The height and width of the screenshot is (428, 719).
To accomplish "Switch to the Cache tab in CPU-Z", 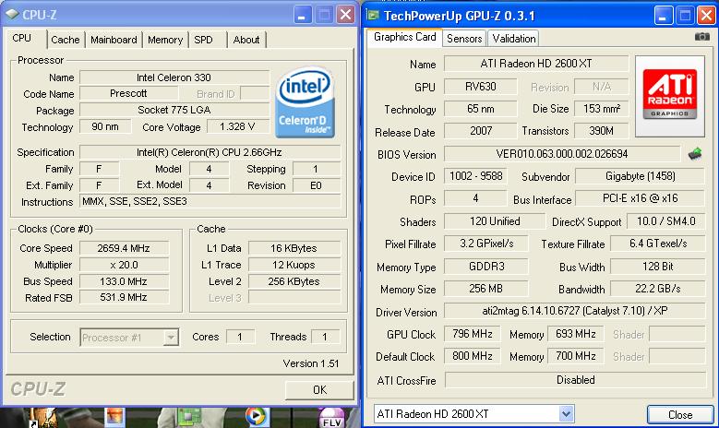I will (x=66, y=40).
